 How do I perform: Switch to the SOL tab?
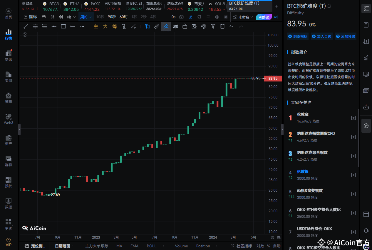pyautogui.click(x=216, y=6)
